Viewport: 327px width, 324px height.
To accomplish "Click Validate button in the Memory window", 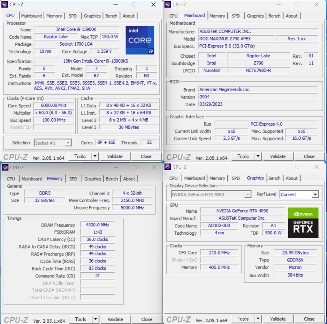I will tap(115, 319).
